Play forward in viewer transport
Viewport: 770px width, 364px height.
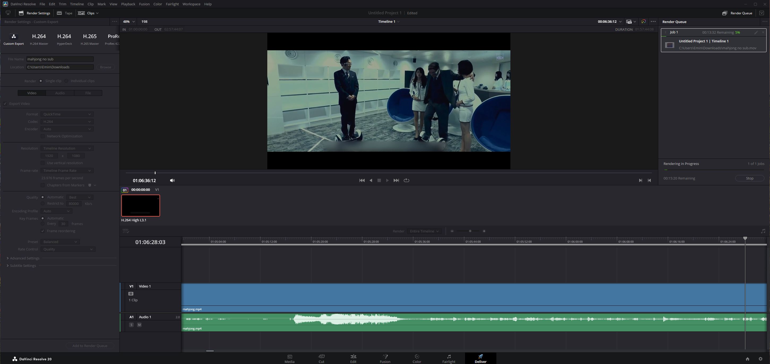pos(388,180)
